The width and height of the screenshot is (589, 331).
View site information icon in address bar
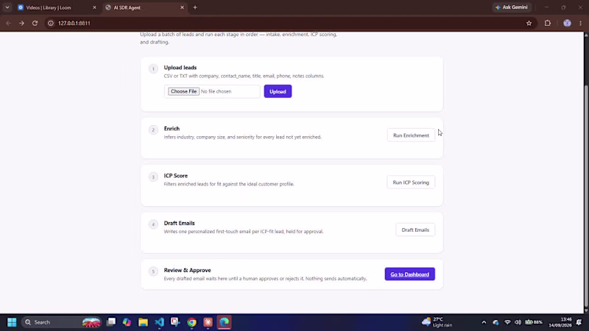(51, 24)
